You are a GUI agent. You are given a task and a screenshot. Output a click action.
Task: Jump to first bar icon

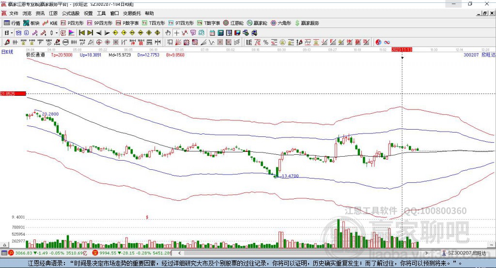click(x=81, y=33)
